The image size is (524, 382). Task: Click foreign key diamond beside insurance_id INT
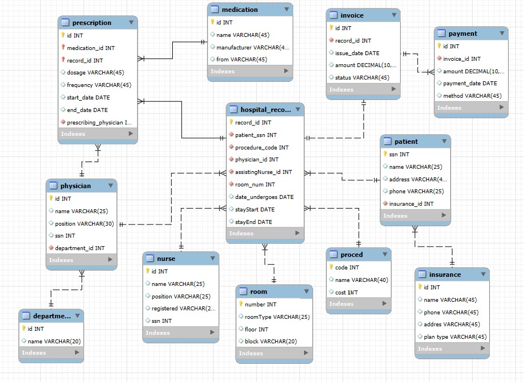(385, 203)
